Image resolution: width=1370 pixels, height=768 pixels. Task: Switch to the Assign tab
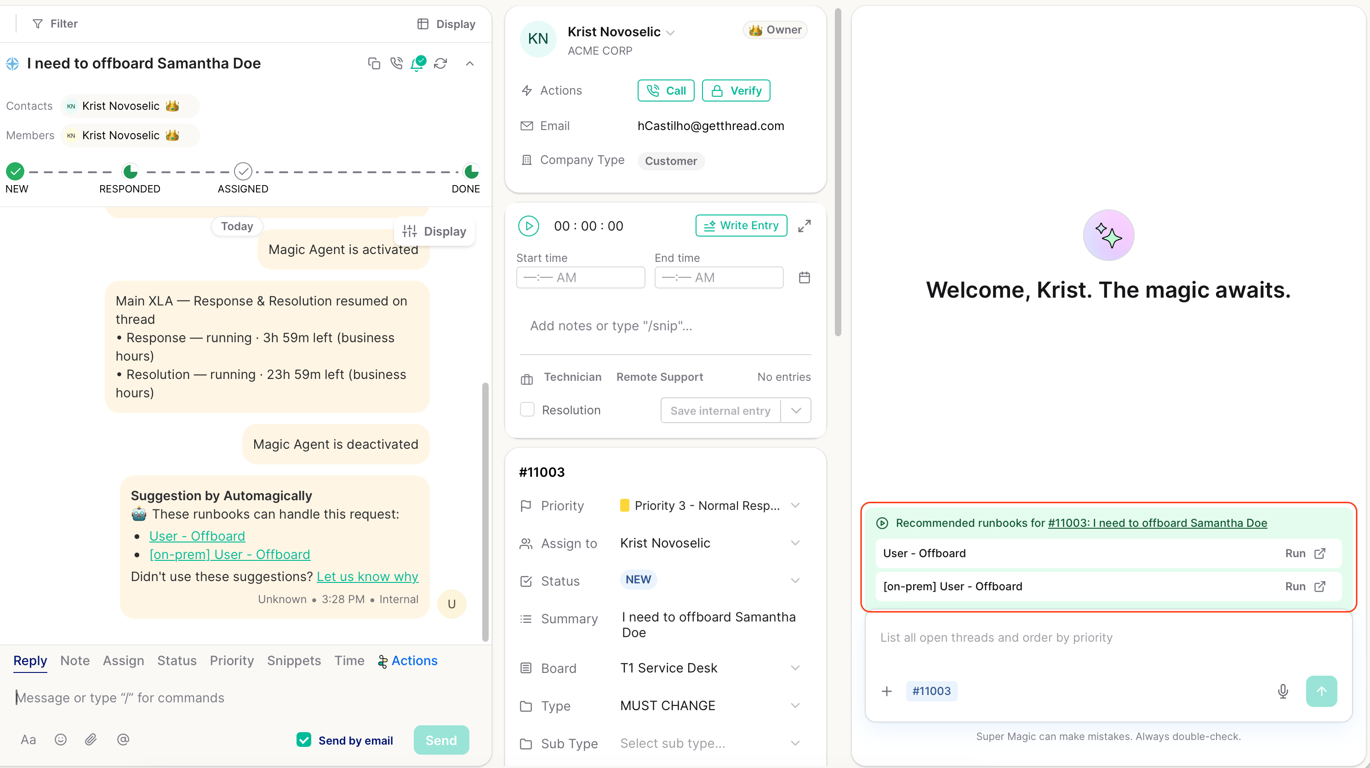pyautogui.click(x=123, y=661)
